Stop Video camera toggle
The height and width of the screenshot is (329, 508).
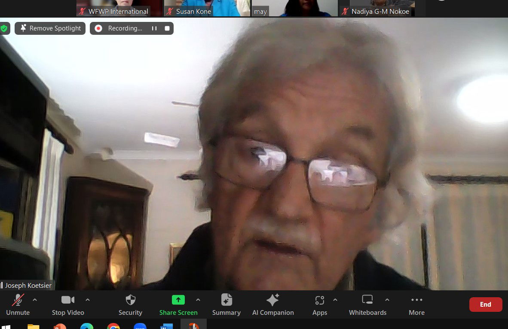pos(68,305)
